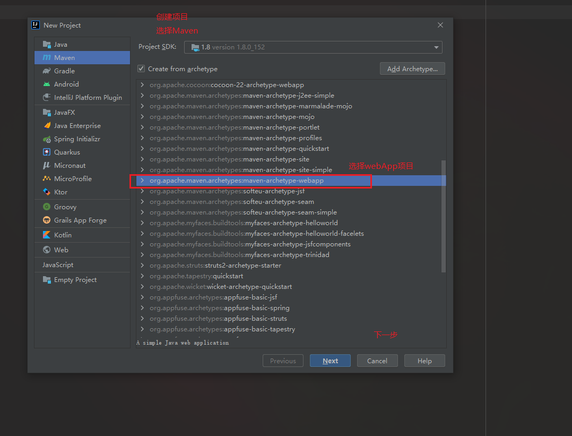Click the Micronaut mu icon
This screenshot has height=436, width=572.
(46, 165)
